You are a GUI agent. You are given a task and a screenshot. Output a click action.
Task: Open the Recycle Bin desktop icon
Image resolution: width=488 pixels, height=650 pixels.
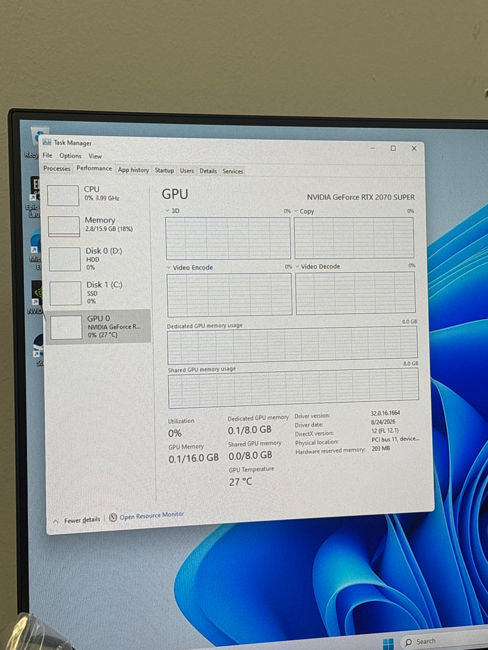[x=34, y=142]
